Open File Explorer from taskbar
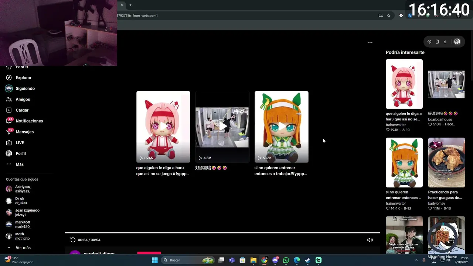 [x=253, y=260]
